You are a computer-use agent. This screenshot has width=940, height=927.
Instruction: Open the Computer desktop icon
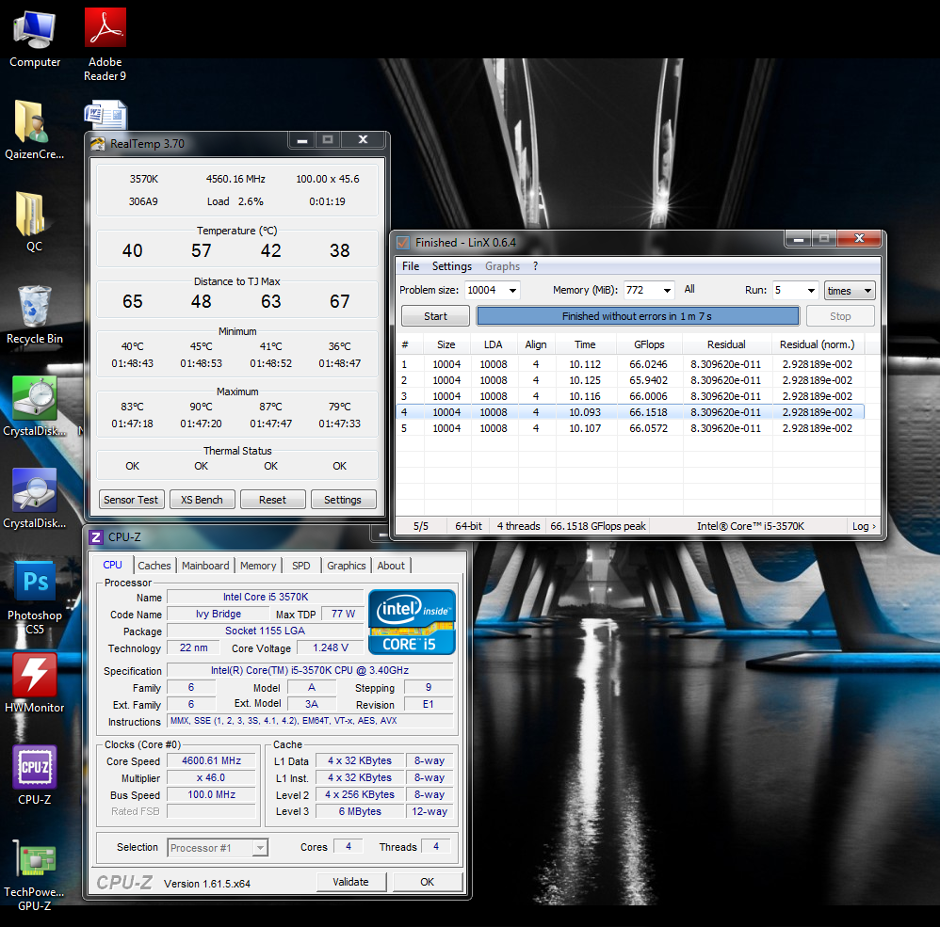pyautogui.click(x=35, y=31)
